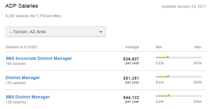Click the Average column header
This screenshot has width=210, height=109.
[x=132, y=47]
